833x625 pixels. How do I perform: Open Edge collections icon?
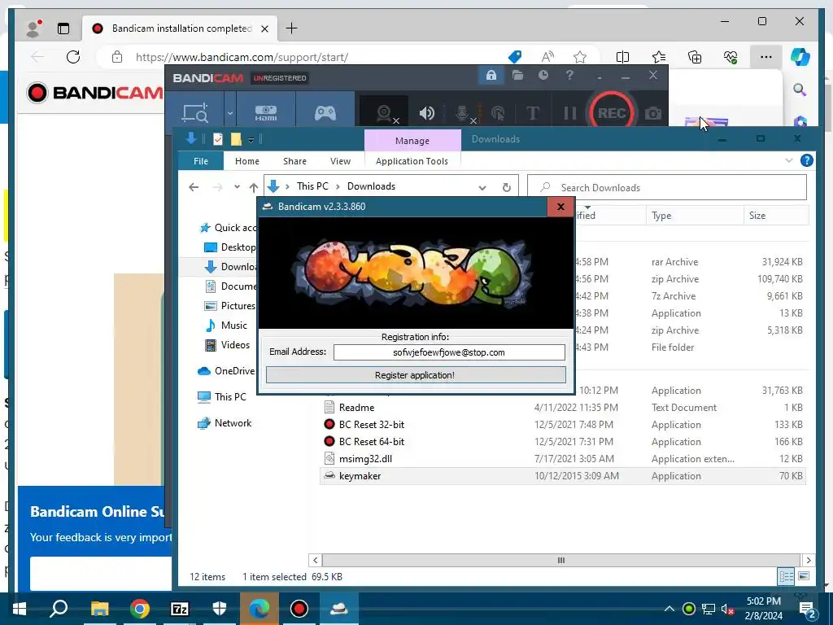(695, 57)
